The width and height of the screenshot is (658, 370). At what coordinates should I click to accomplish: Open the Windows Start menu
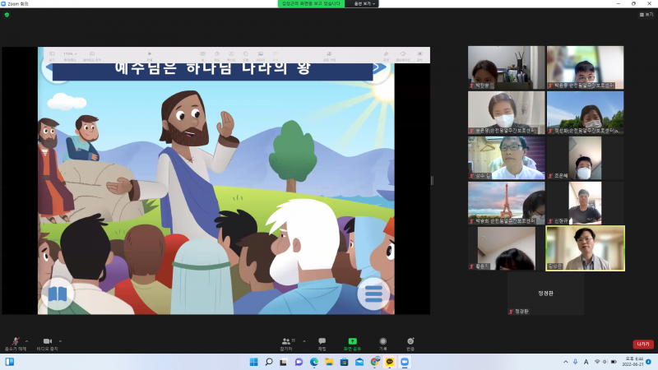254,362
